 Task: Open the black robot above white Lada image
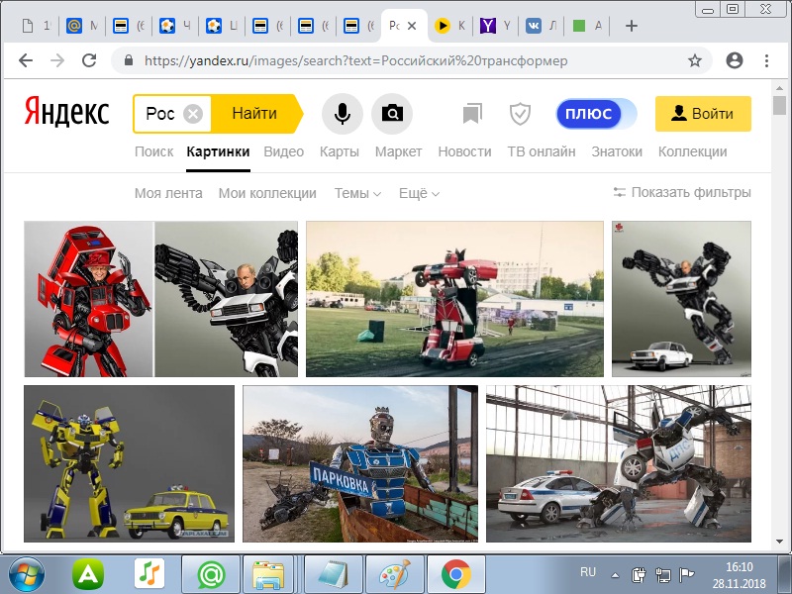[681, 299]
